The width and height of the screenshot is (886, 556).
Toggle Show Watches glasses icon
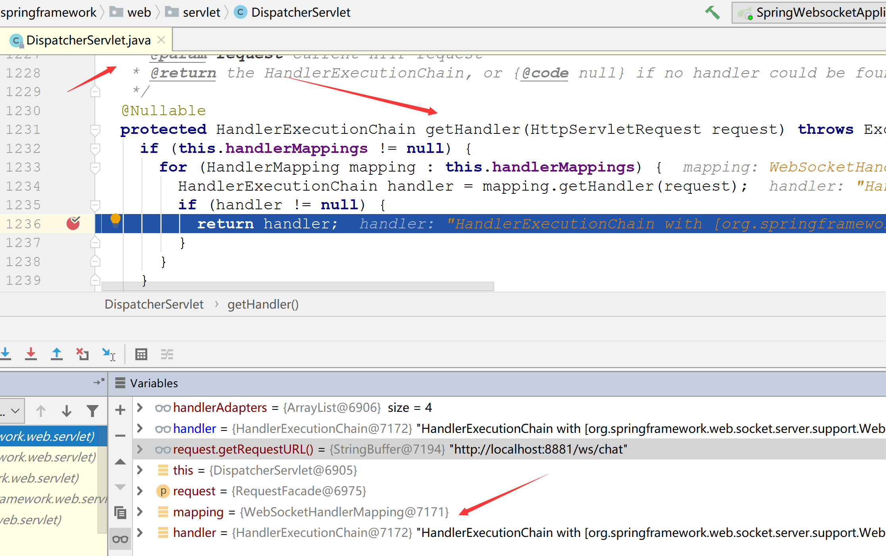pyautogui.click(x=120, y=539)
